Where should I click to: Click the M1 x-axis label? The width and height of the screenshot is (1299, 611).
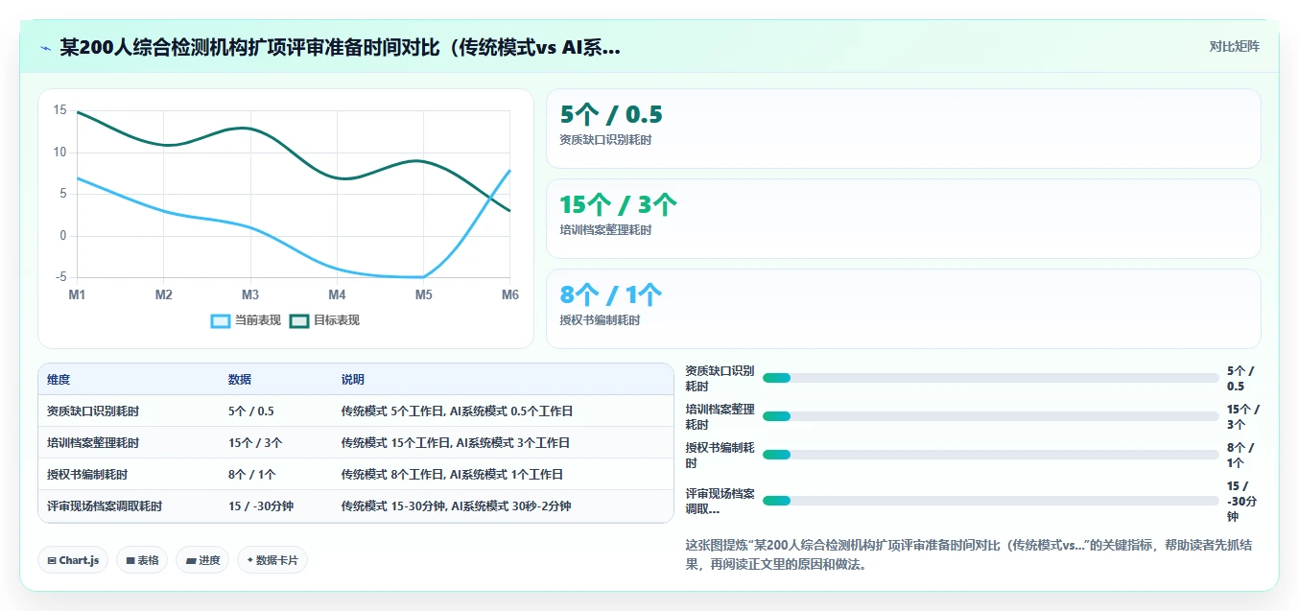[x=77, y=294]
